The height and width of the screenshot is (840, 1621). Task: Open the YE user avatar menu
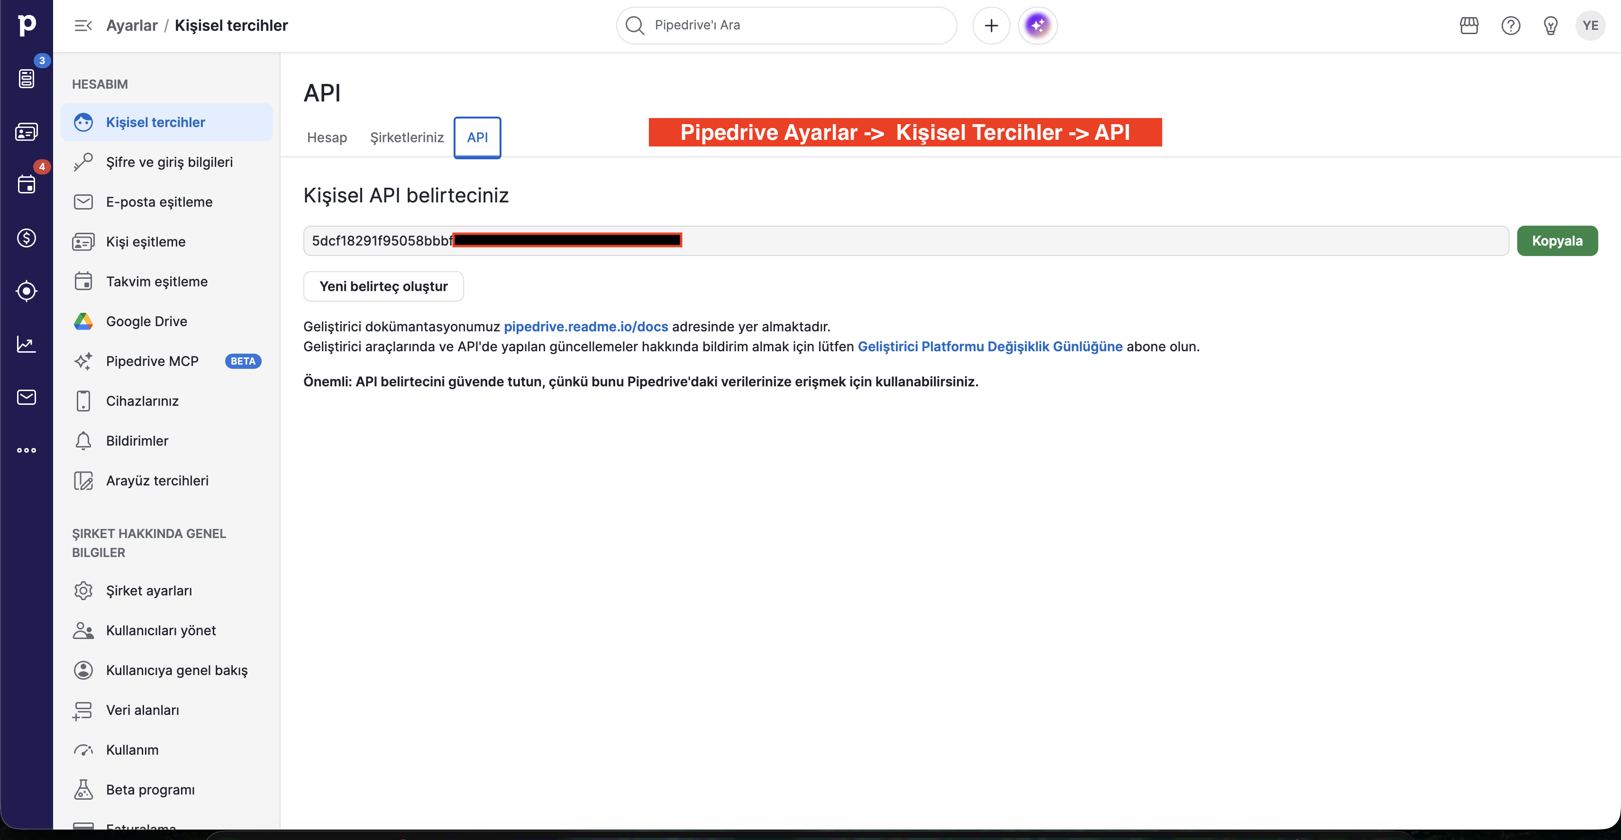[x=1590, y=26]
